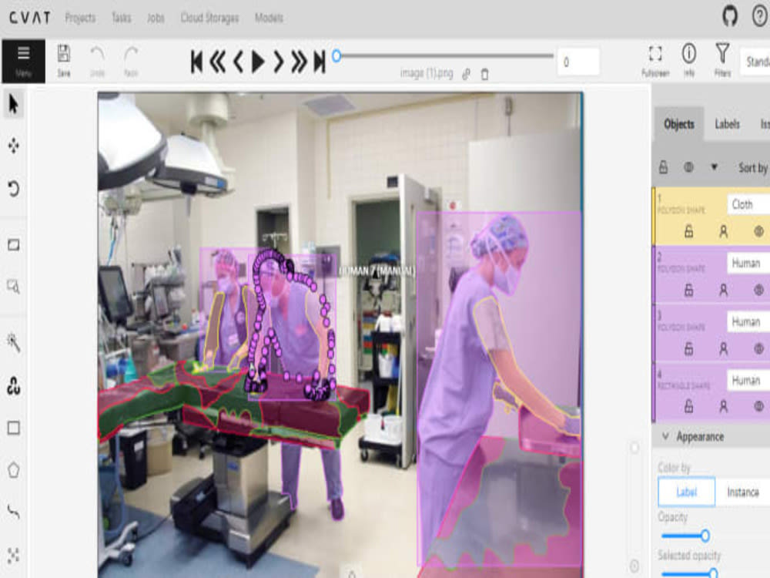Open the AI magic wand tools

pos(14,342)
